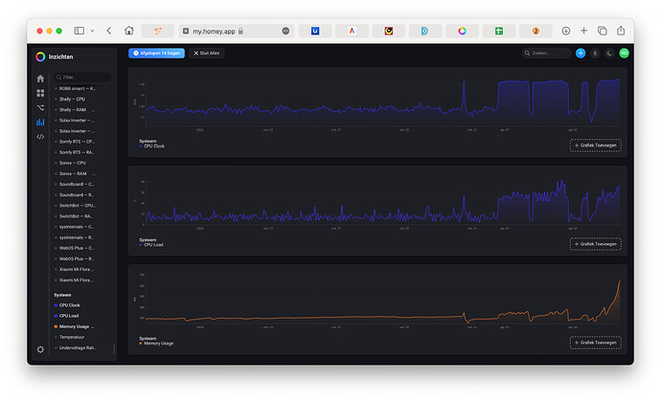Open Homey settings gear
The image size is (661, 400).
pyautogui.click(x=40, y=349)
